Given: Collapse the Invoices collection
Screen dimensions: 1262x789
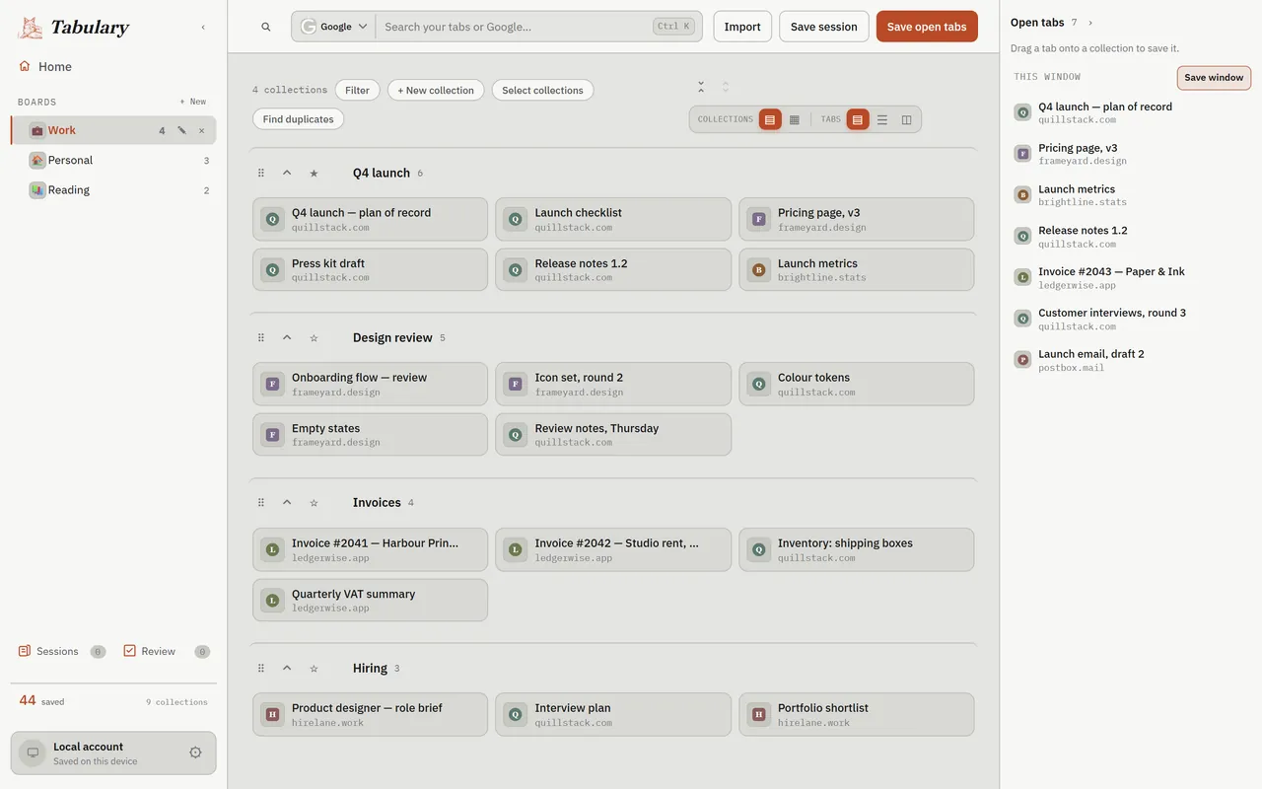Looking at the screenshot, I should [287, 502].
